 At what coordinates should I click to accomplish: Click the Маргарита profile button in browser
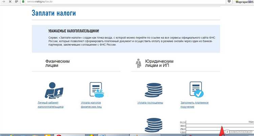244,2
